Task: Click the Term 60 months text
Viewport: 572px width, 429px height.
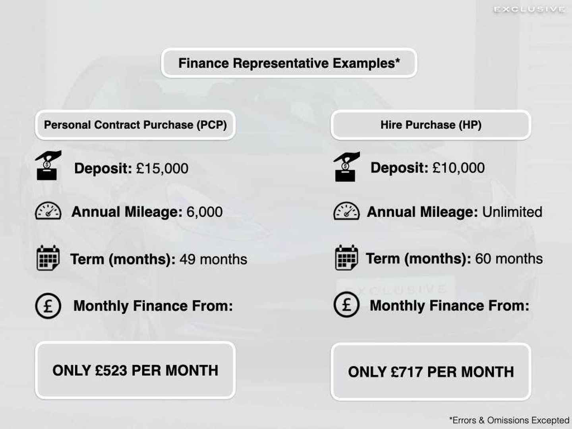Action: (x=454, y=259)
